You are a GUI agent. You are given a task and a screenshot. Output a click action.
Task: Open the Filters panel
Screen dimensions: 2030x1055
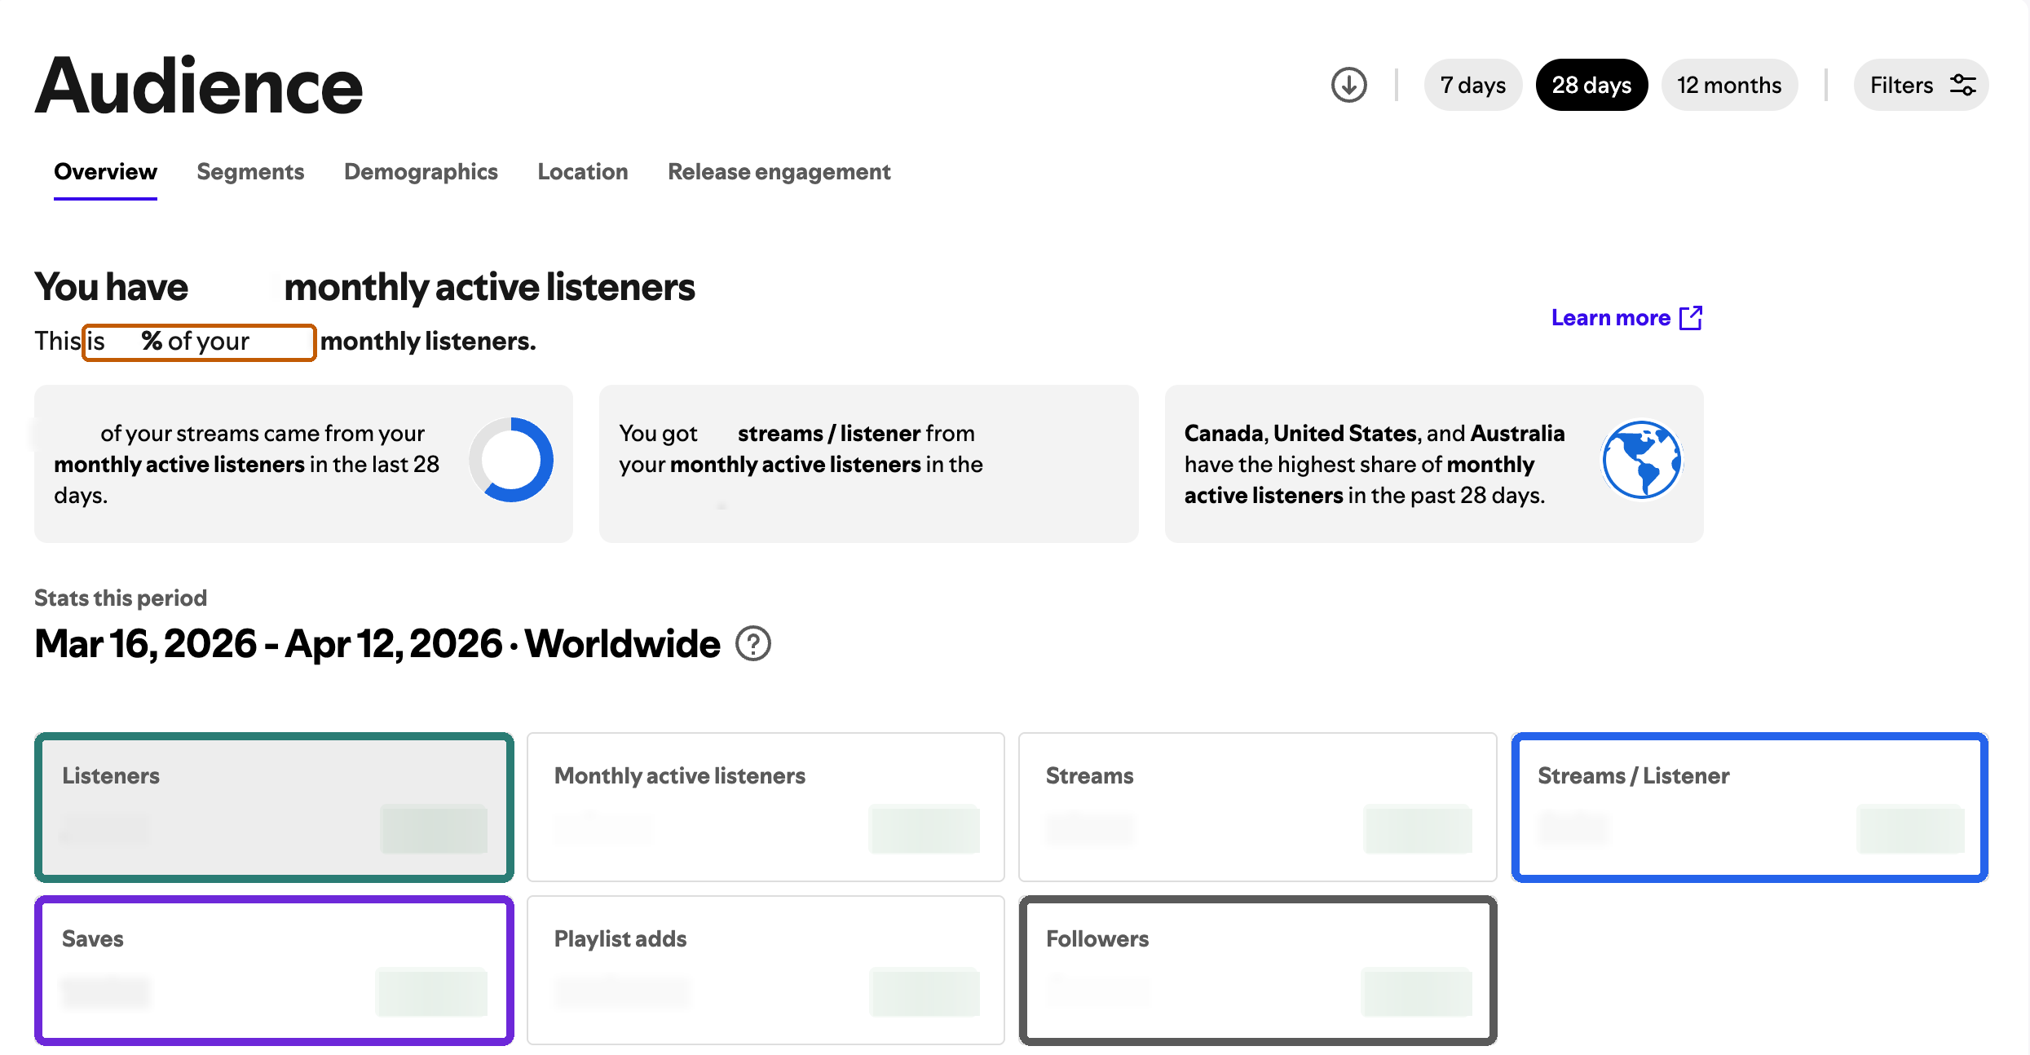(1921, 85)
